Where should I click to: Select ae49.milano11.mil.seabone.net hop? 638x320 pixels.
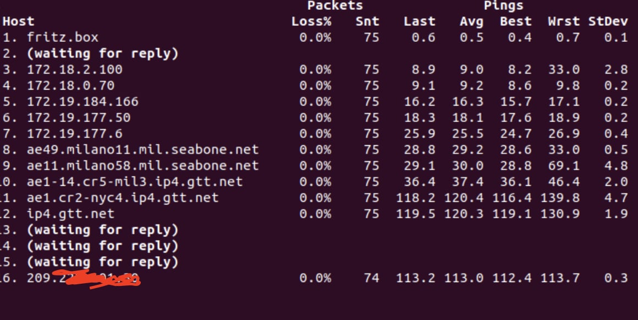click(x=143, y=150)
